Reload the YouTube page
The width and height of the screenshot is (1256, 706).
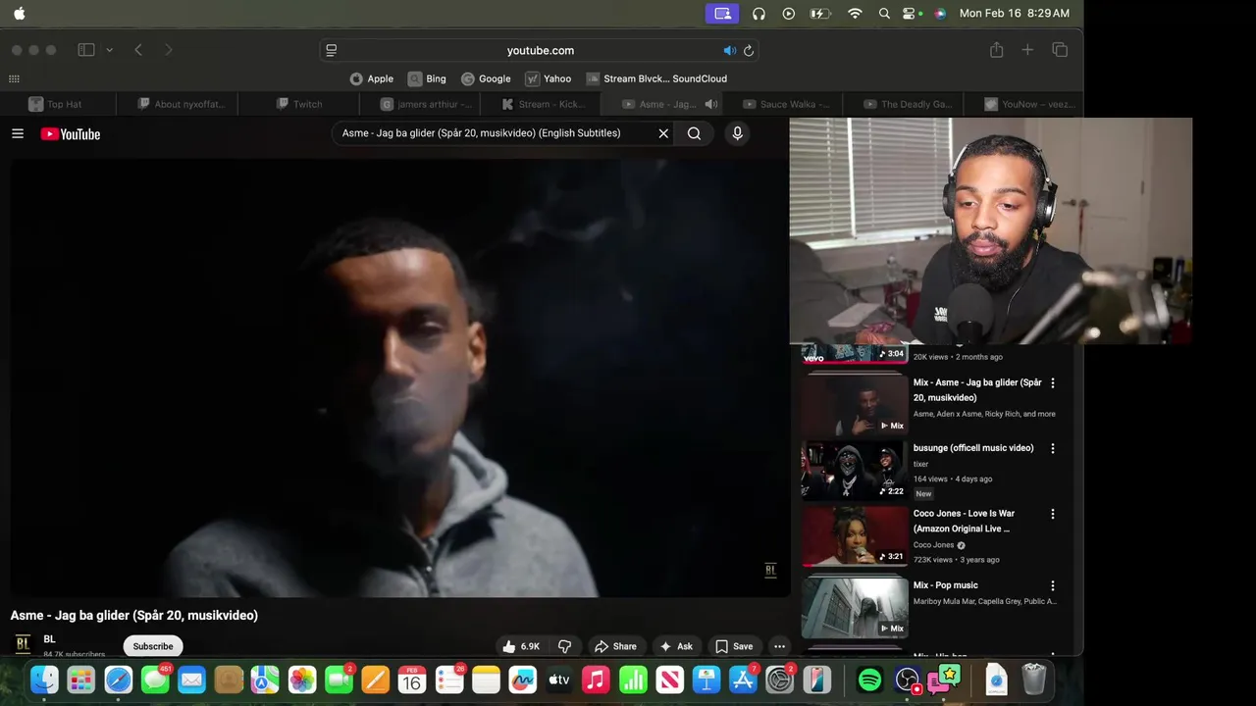(x=749, y=50)
